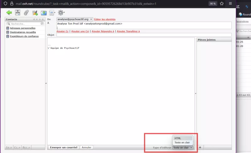Click in the message body text area
Image resolution: width=251 pixels, height=153 pixels.
tap(121, 91)
